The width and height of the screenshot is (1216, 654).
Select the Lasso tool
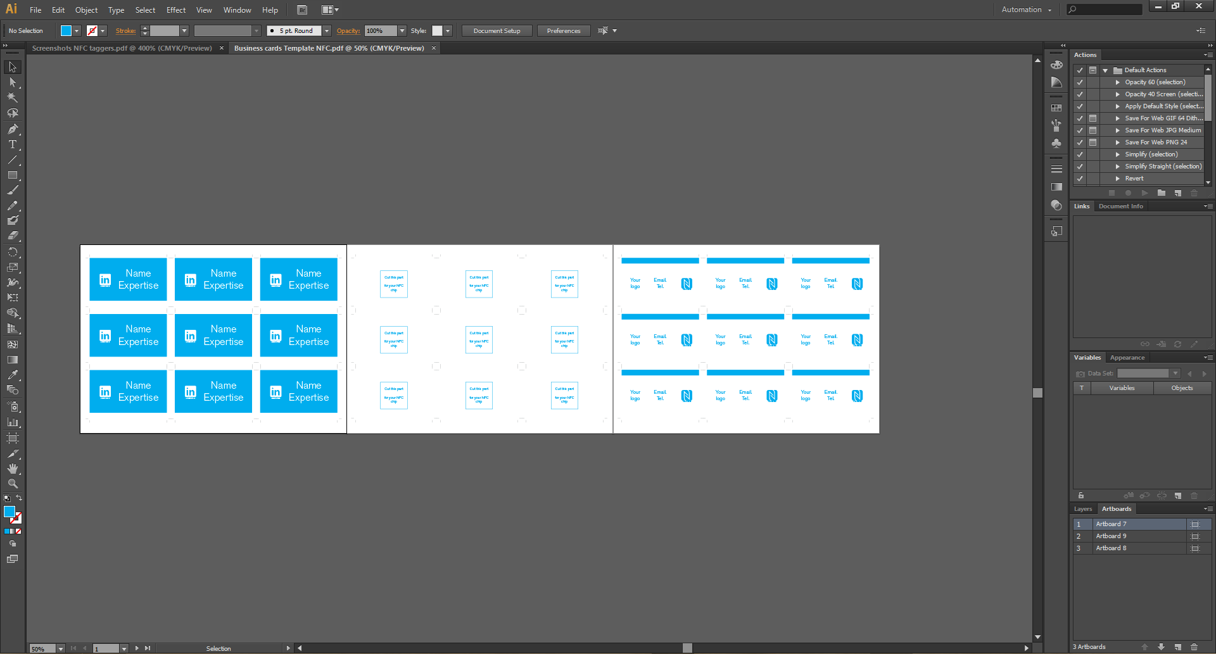point(13,113)
